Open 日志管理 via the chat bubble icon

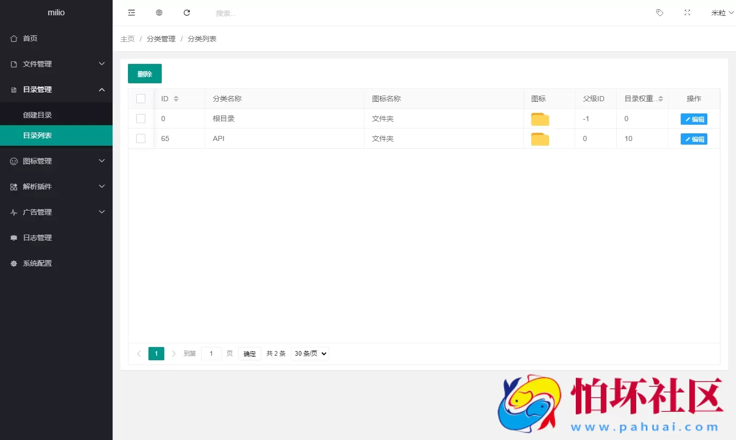[14, 237]
